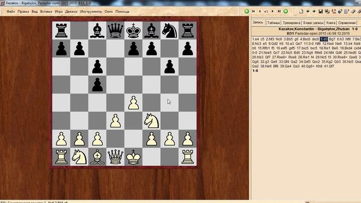Screen dimensions: 361x203
Task: Open the Игра menu
Action: coord(59,11)
